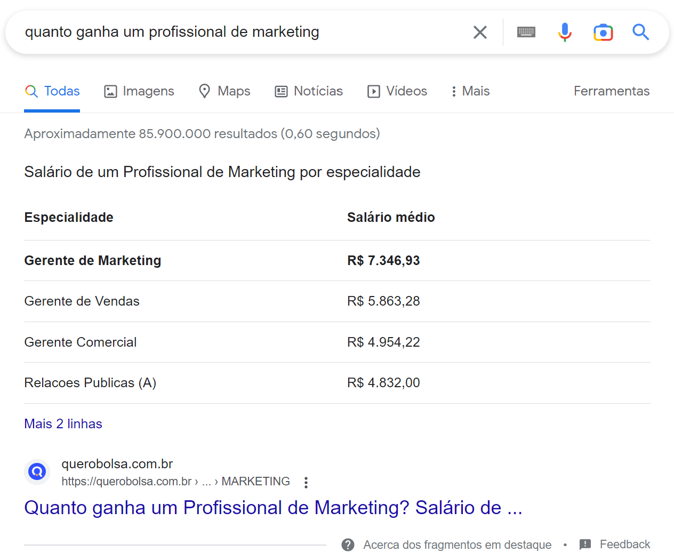Select the Todas results tab
Screen dimensions: 674x560
[x=52, y=91]
